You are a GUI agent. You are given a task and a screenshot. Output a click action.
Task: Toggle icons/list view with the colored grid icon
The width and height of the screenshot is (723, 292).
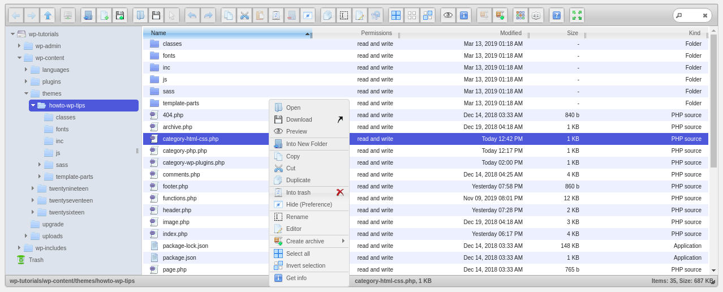[x=520, y=15]
